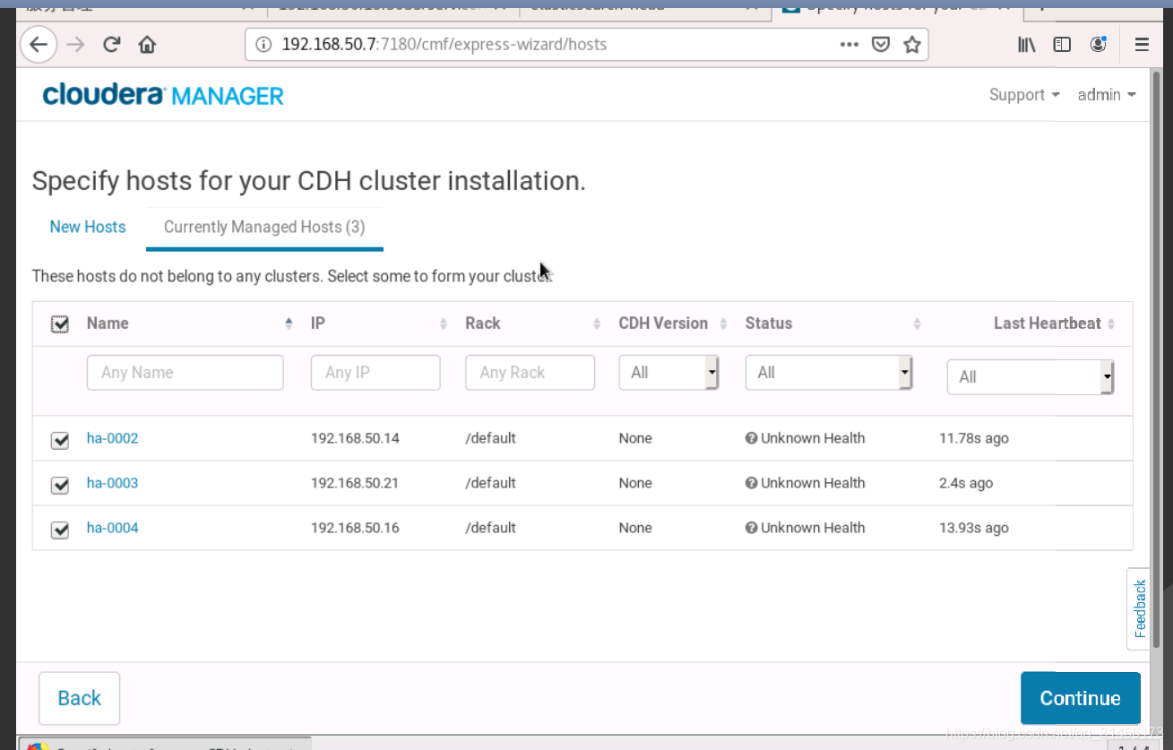Open the Feedback side tab
Screen dimensions: 1173x750
[1139, 608]
